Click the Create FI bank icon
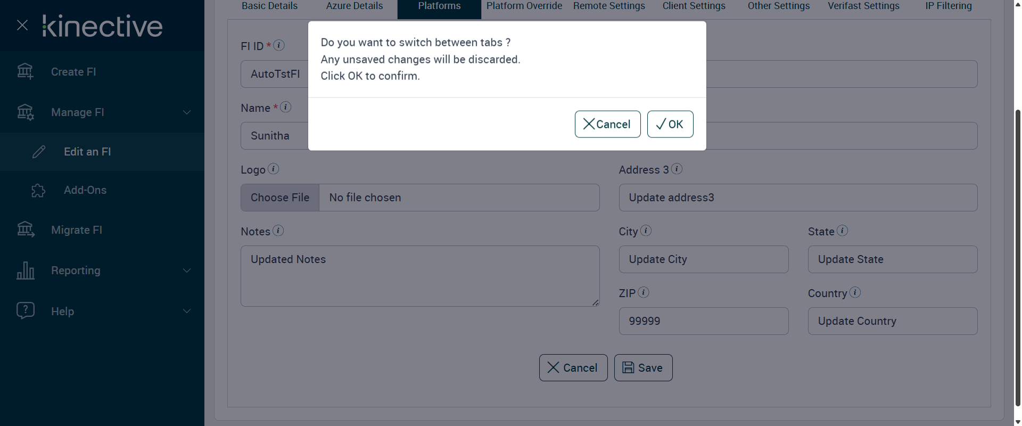This screenshot has width=1022, height=426. tap(25, 71)
